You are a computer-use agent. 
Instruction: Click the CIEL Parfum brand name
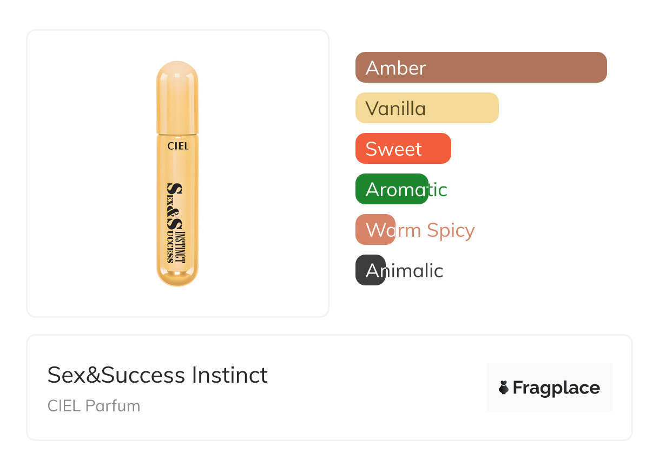coord(94,406)
